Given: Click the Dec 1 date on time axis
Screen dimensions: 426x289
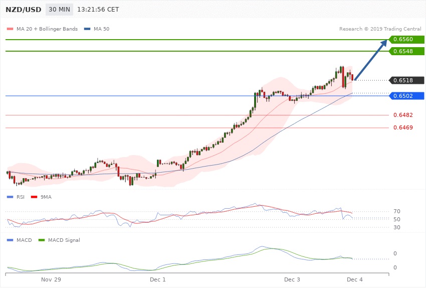Looking at the screenshot, I should 157,278.
